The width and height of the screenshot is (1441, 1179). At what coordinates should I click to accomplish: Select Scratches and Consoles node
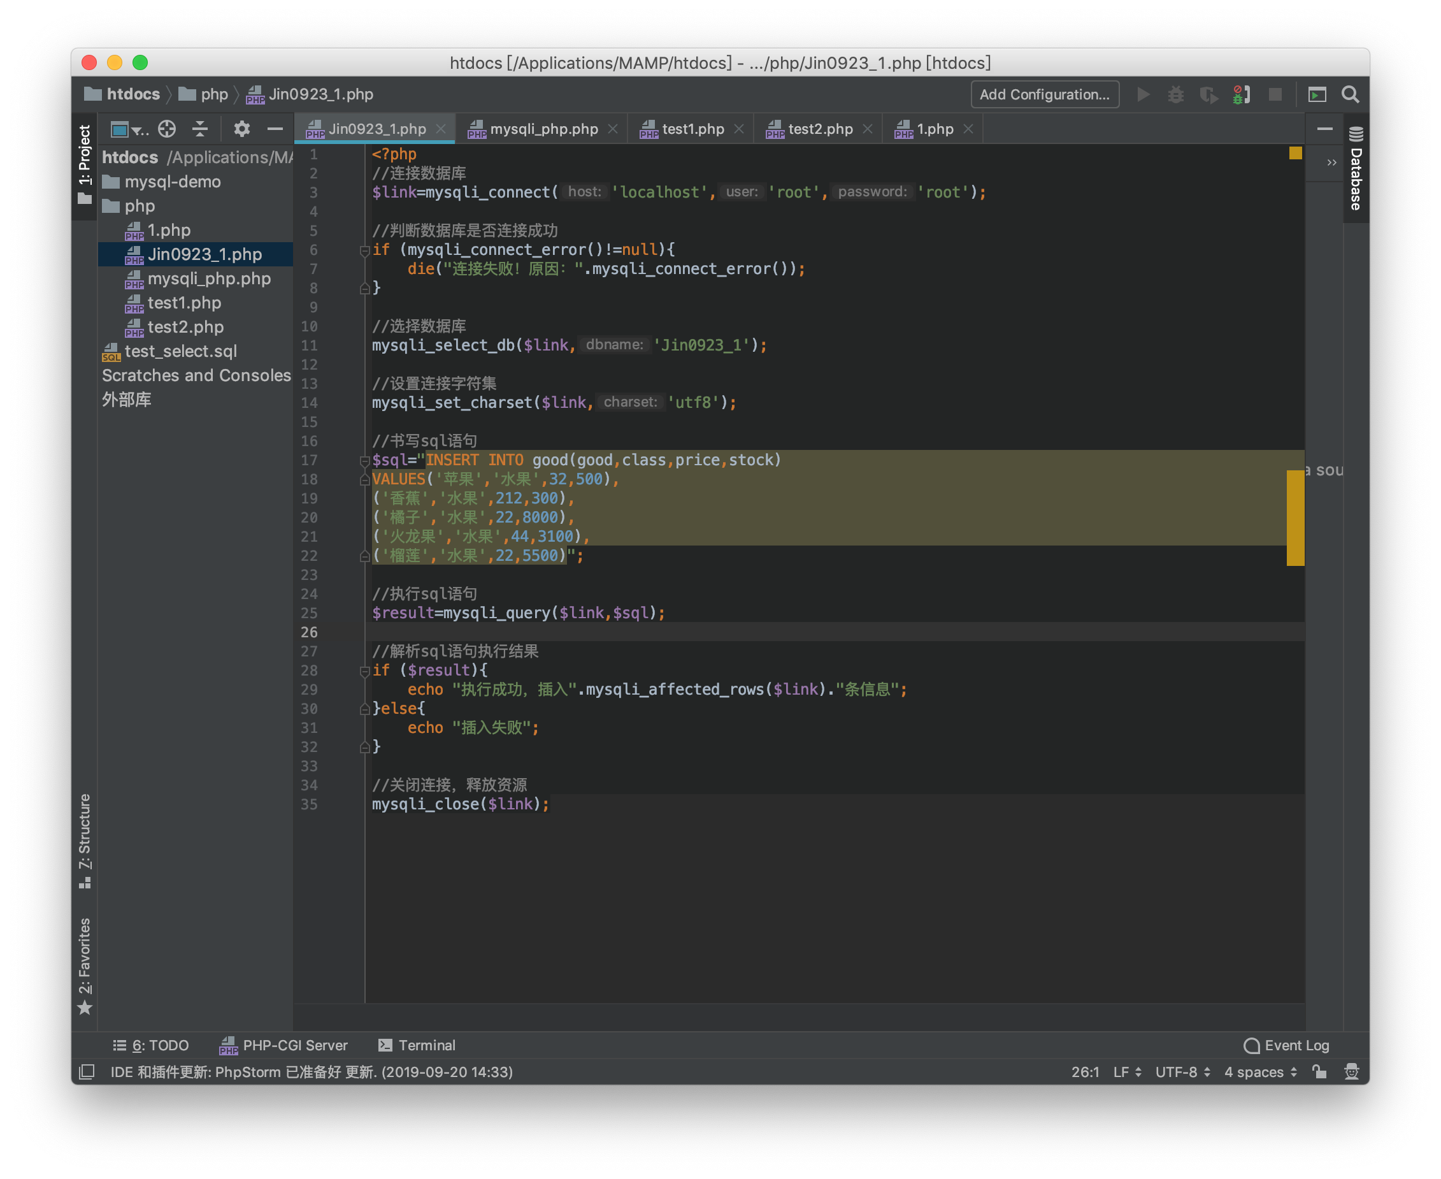tap(196, 375)
